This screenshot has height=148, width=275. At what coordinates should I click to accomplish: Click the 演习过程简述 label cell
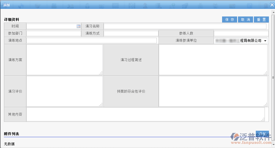(131, 60)
